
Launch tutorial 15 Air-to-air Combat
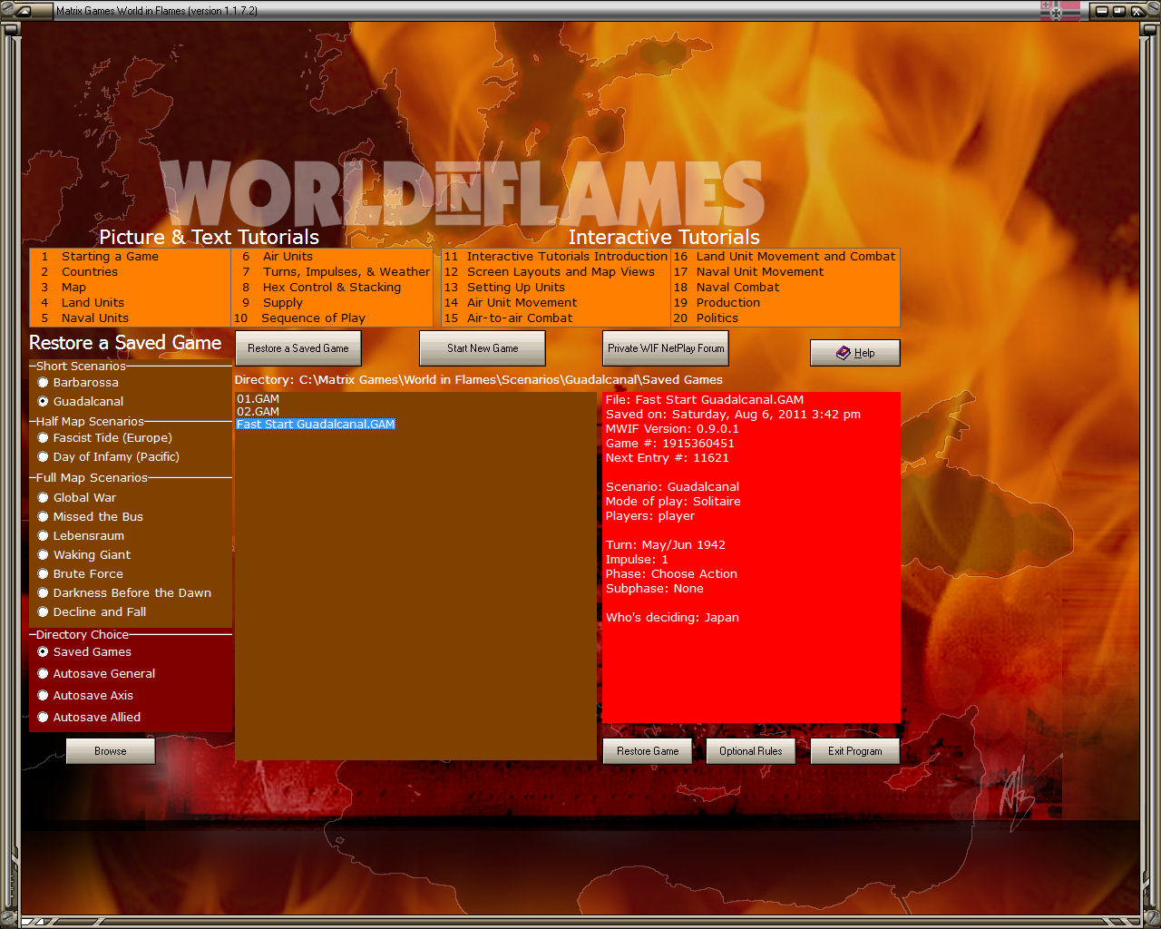coord(508,318)
